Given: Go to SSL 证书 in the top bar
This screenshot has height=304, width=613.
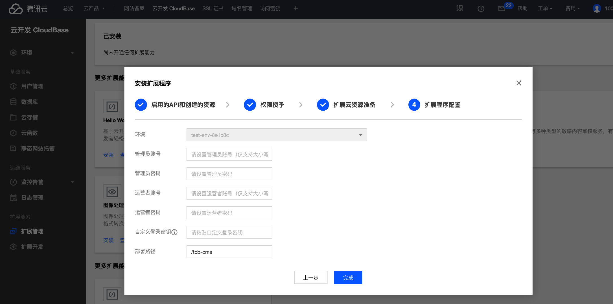Looking at the screenshot, I should click(x=213, y=8).
